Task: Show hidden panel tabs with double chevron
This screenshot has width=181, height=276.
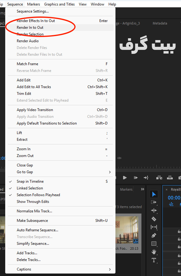Action: 142,189
